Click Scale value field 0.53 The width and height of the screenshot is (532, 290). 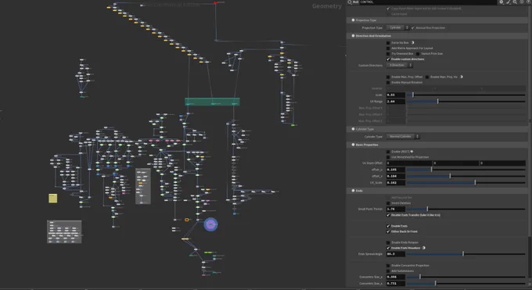pos(396,95)
